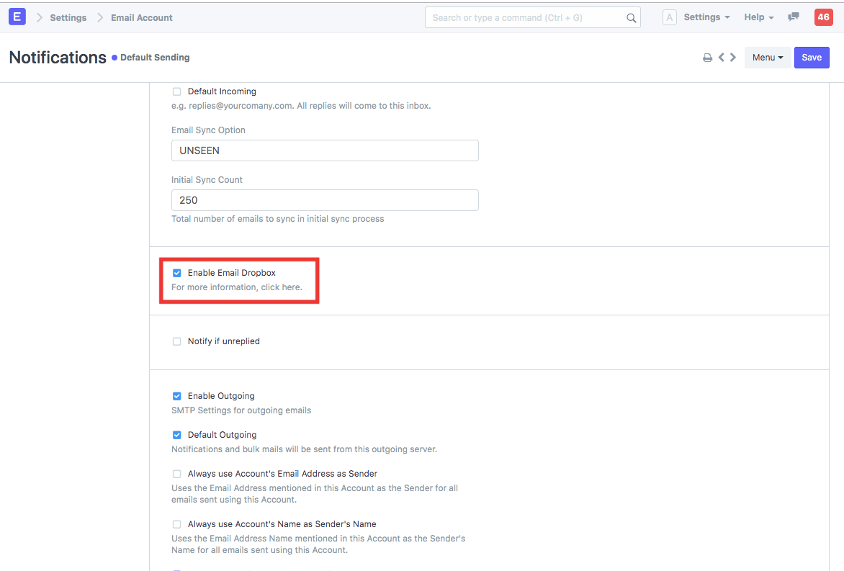Click the ERPNext home logo

pyautogui.click(x=17, y=16)
